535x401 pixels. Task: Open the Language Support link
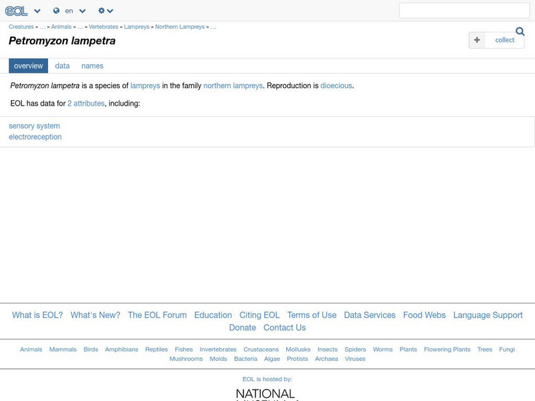click(488, 315)
